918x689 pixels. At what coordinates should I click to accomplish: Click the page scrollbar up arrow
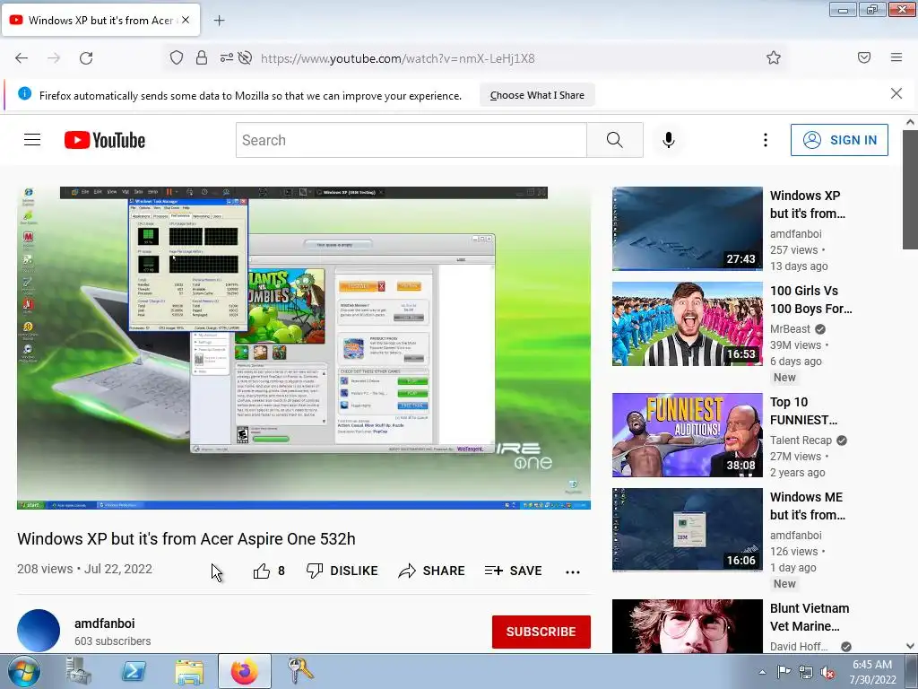coord(910,122)
